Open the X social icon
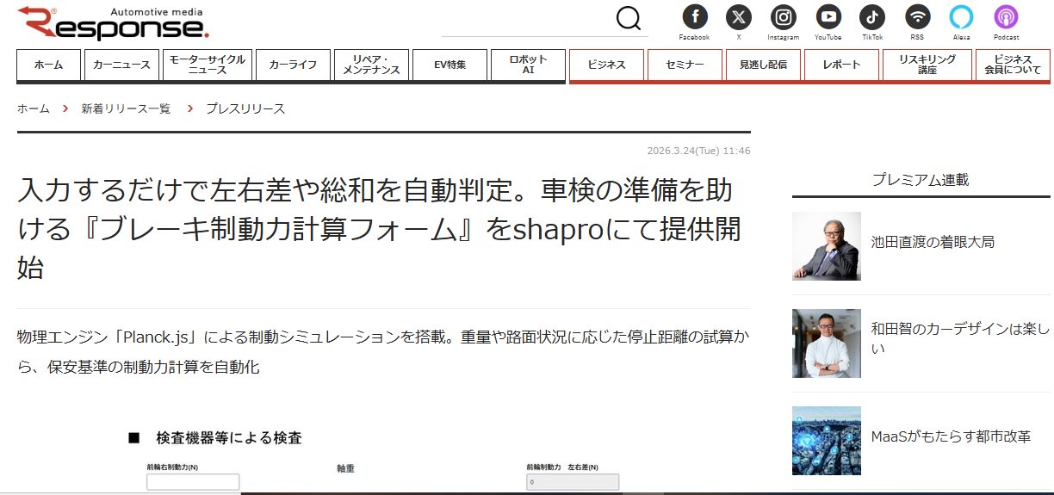Screen dimensions: 1054x495 pyautogui.click(x=739, y=16)
